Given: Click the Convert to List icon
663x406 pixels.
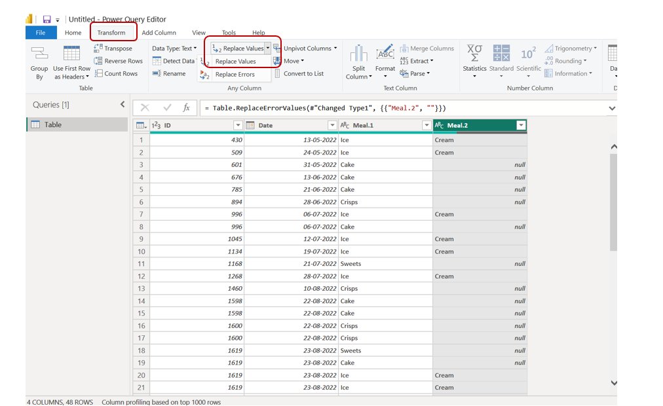Looking at the screenshot, I should pyautogui.click(x=277, y=73).
